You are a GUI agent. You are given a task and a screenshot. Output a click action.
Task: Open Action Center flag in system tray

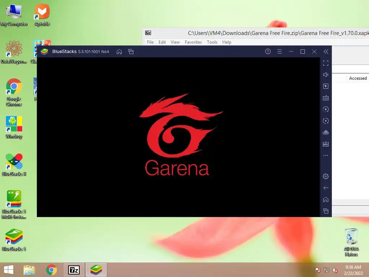click(317, 270)
